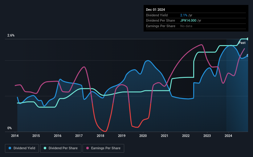253x157 pixels.
Task: Select the 2021 x-axis label
Action: tap(165, 136)
